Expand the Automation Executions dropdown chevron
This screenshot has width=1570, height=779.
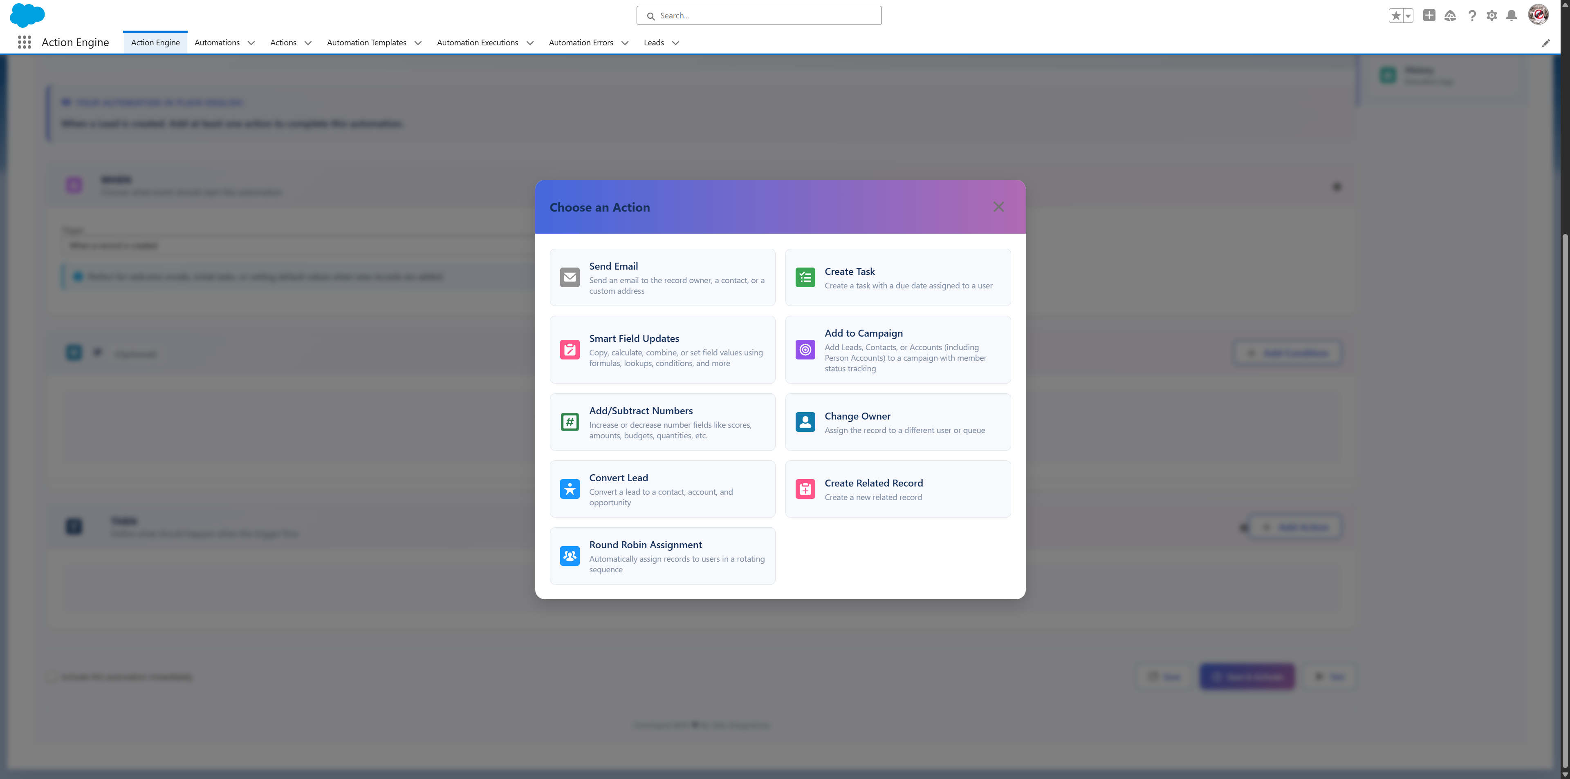(529, 42)
